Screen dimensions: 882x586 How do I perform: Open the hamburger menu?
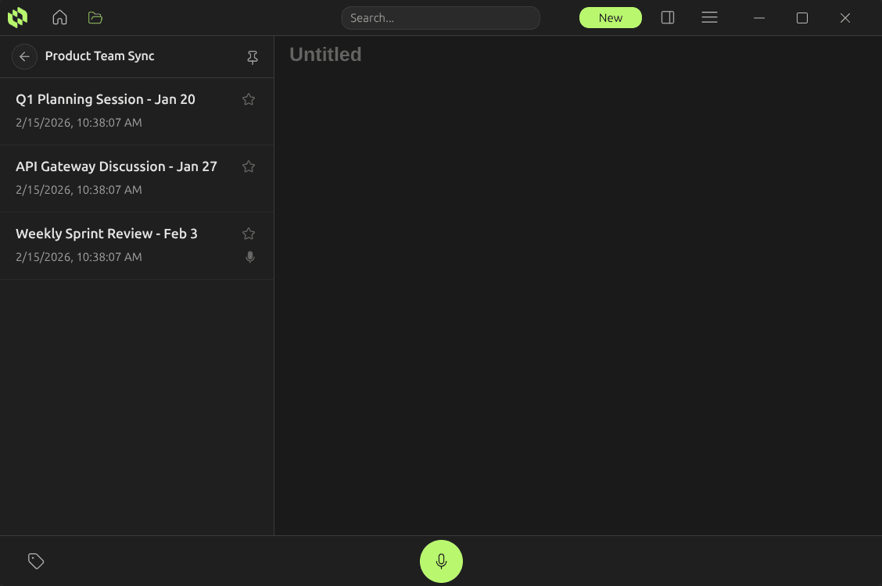pos(709,17)
